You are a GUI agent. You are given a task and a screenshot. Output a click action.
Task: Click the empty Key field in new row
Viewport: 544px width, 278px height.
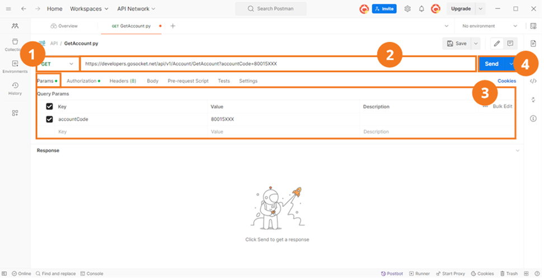click(x=131, y=131)
